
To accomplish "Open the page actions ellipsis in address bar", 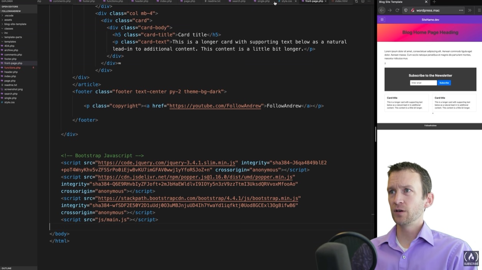I will pyautogui.click(x=461, y=10).
